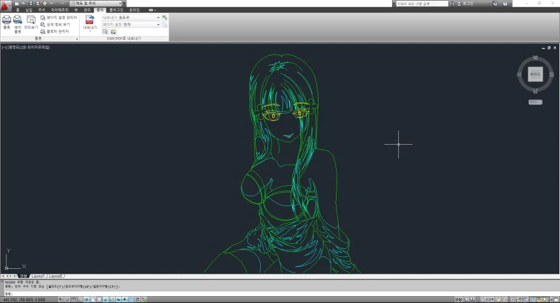Image resolution: width=560 pixels, height=303 pixels.
Task: Click the 로그인 sign-in button
Action: click(465, 4)
